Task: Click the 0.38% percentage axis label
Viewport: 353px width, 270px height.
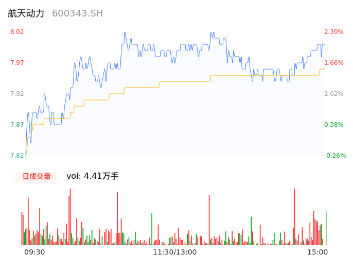Action: (x=333, y=125)
